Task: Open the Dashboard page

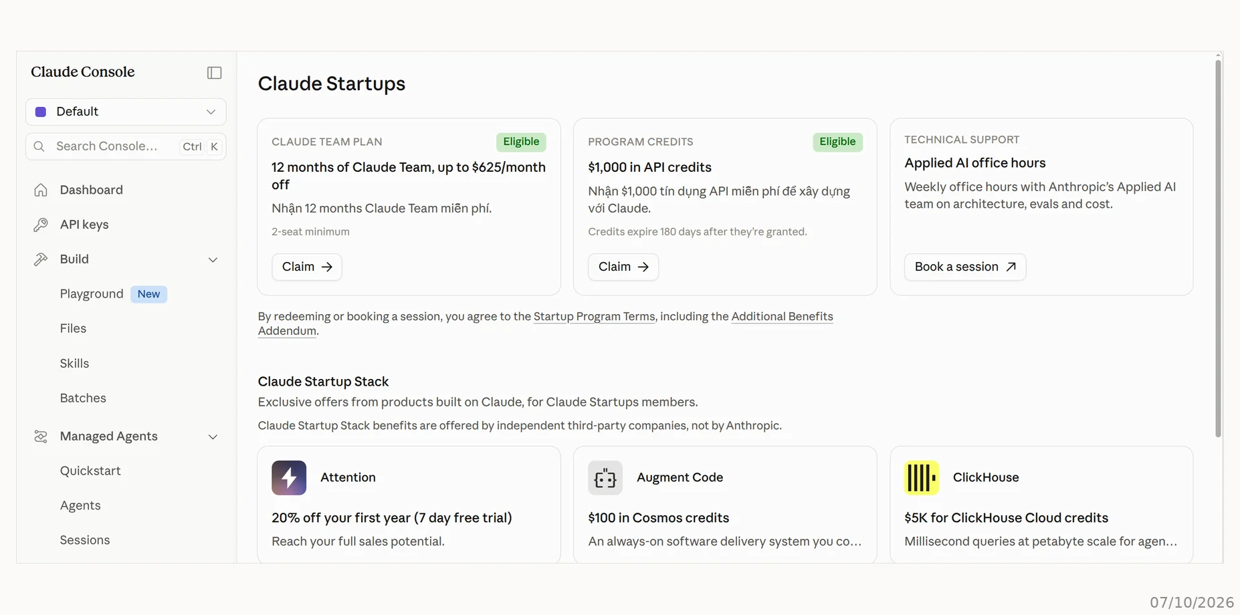Action: point(92,190)
